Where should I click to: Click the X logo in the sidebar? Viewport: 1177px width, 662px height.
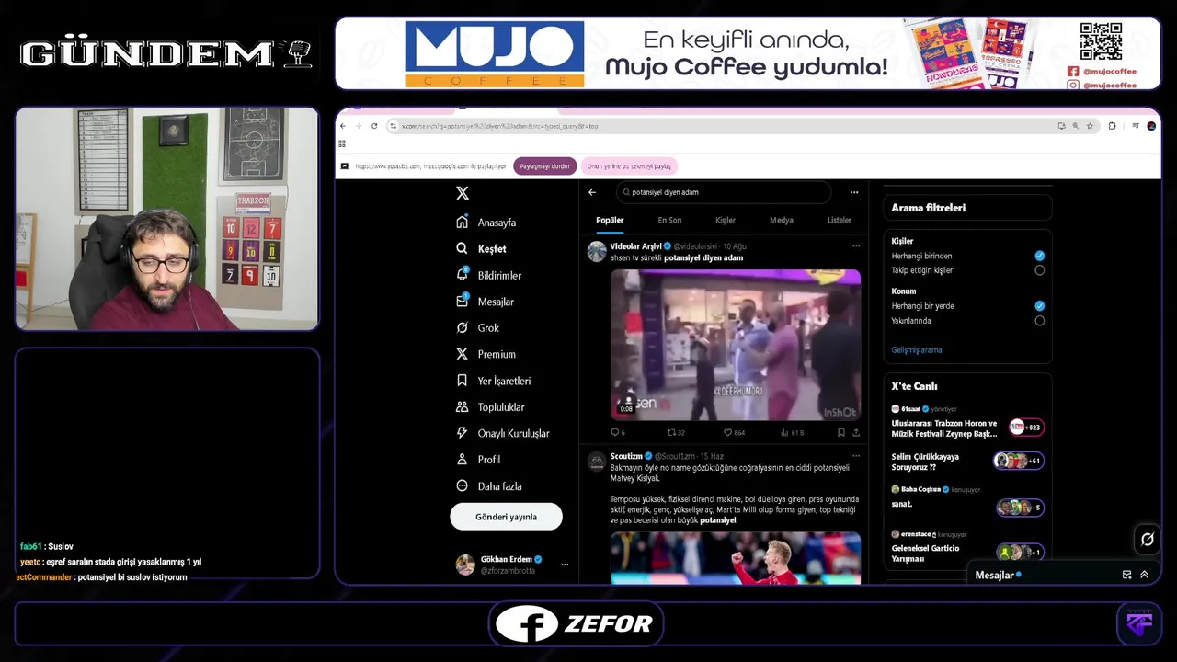point(463,193)
